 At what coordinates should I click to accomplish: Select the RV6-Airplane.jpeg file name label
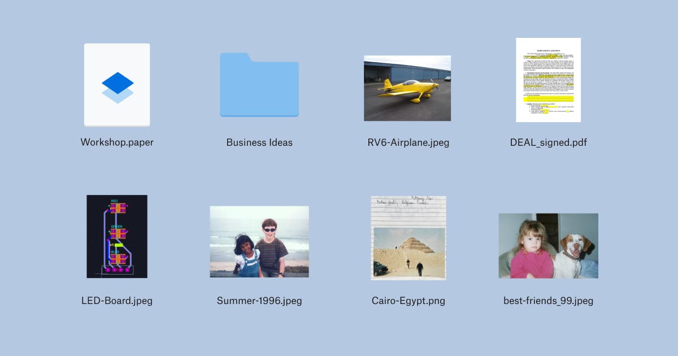click(408, 142)
